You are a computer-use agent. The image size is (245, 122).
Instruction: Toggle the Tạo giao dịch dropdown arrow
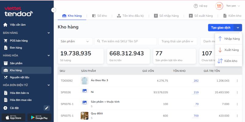pos(238,28)
